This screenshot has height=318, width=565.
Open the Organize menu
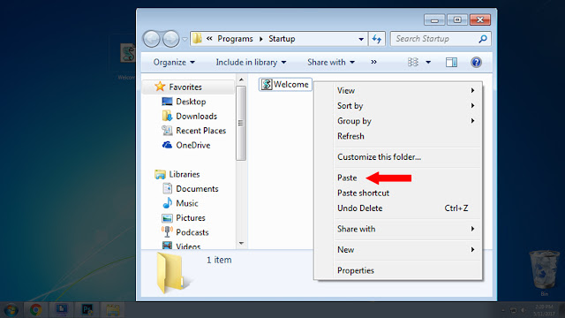(174, 63)
